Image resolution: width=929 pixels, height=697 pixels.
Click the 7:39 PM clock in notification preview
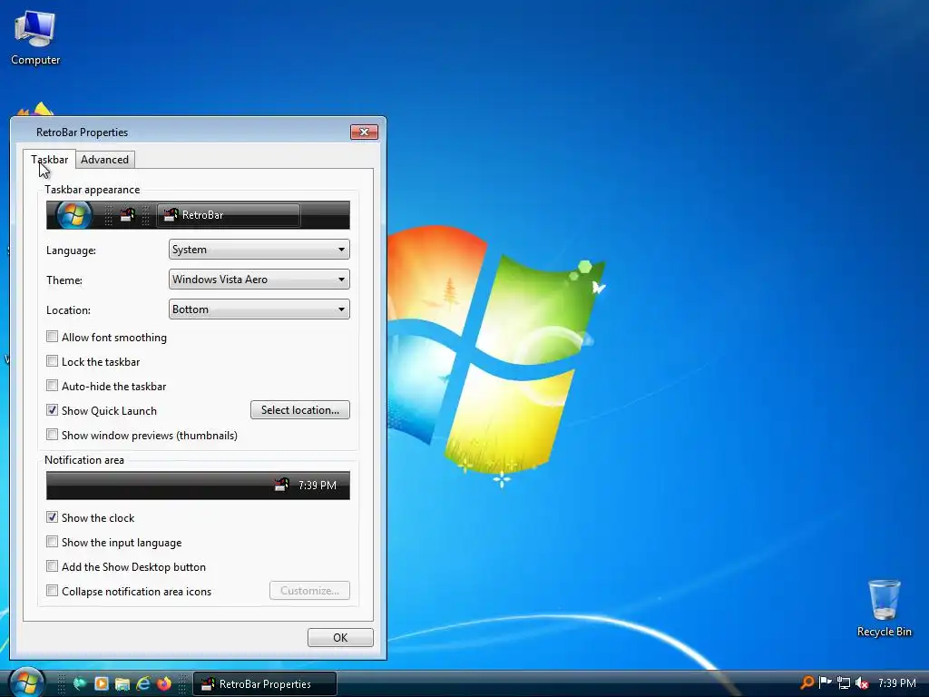point(317,486)
